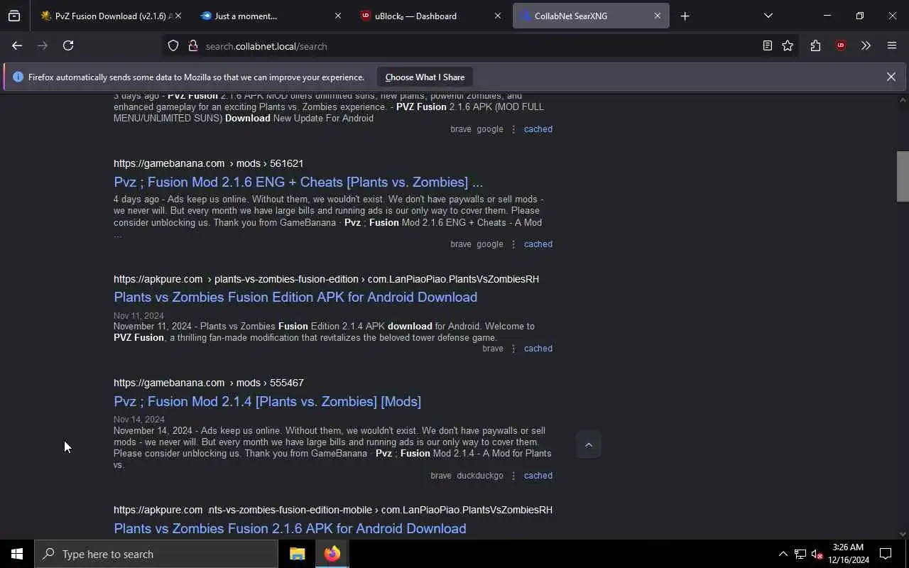Select Firefox icon in taskbar
909x568 pixels.
(332, 554)
